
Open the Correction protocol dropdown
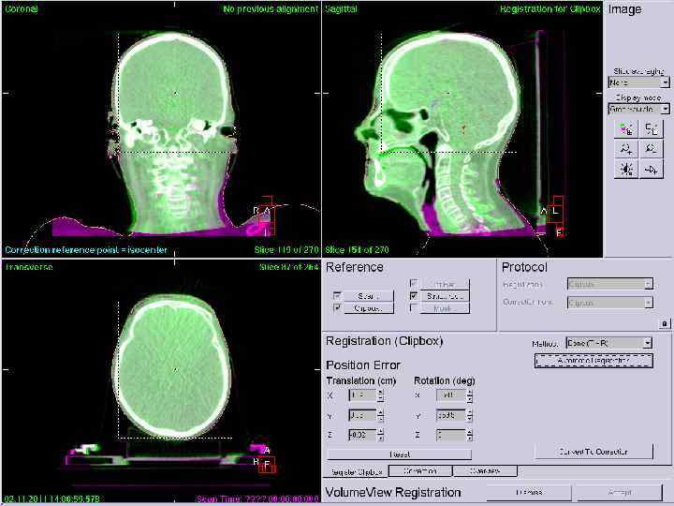coord(610,303)
